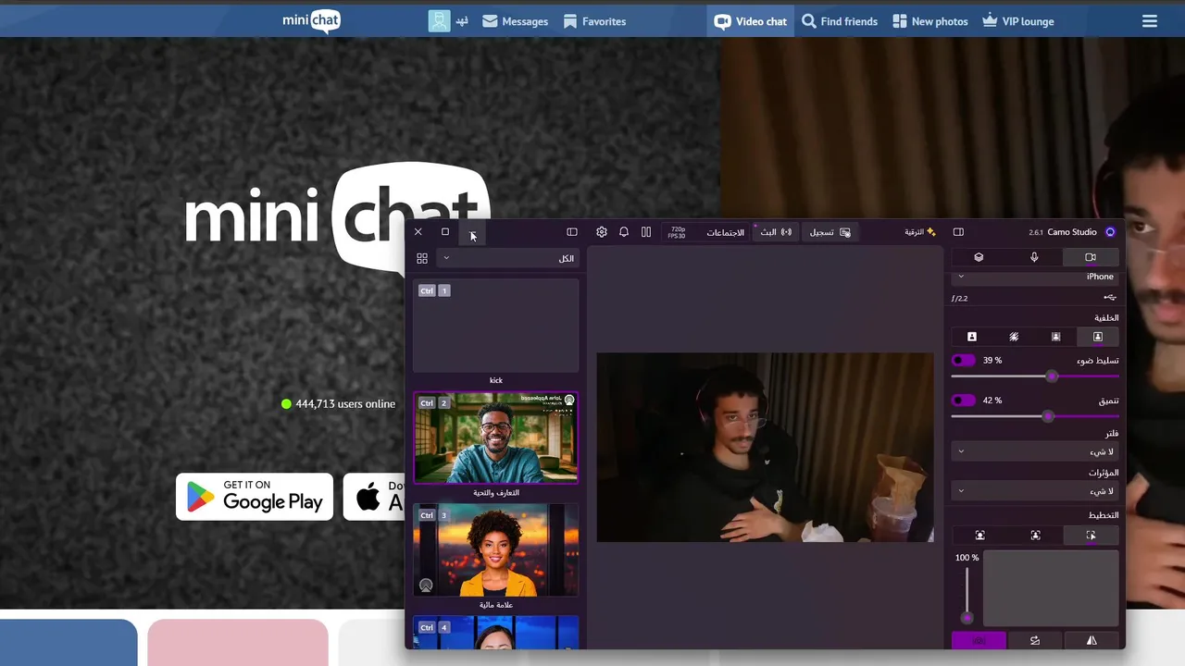Image resolution: width=1185 pixels, height=666 pixels.
Task: Open Minichat Video chat tab
Action: point(751,21)
